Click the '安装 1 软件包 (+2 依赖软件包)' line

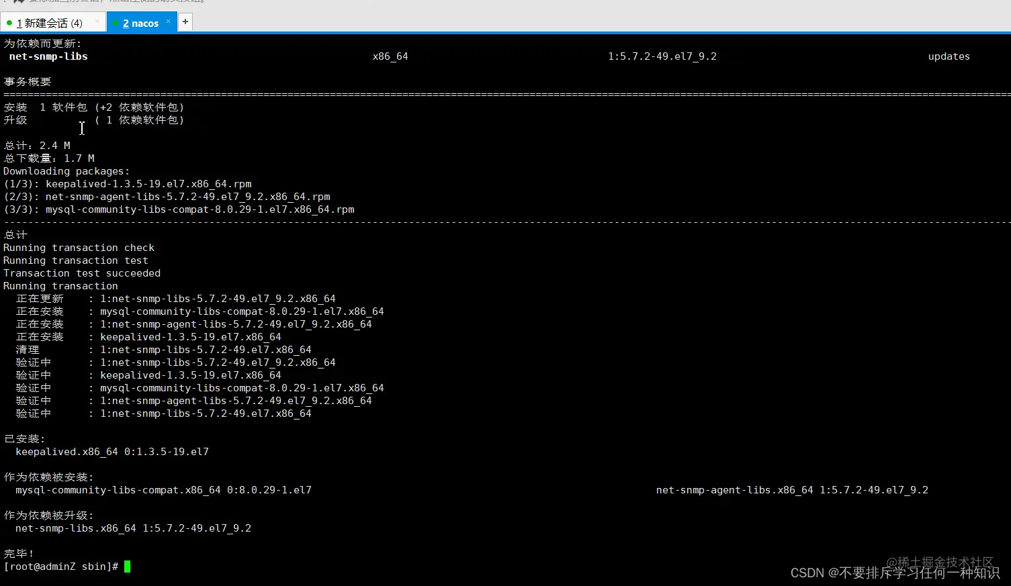click(x=94, y=107)
